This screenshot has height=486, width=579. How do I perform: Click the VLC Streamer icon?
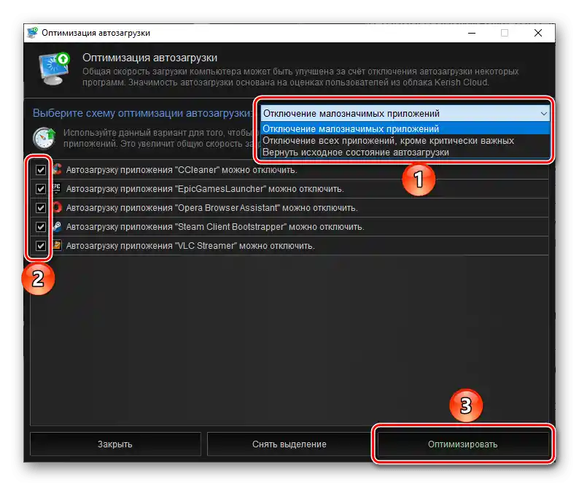point(57,245)
